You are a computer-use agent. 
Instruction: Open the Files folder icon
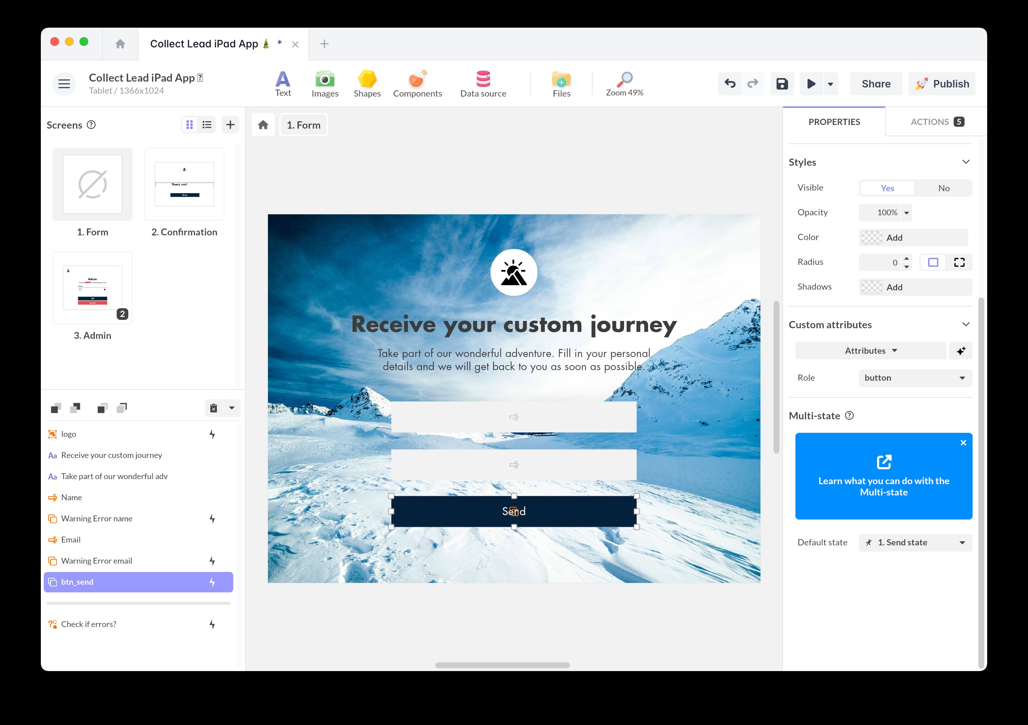[x=561, y=84]
